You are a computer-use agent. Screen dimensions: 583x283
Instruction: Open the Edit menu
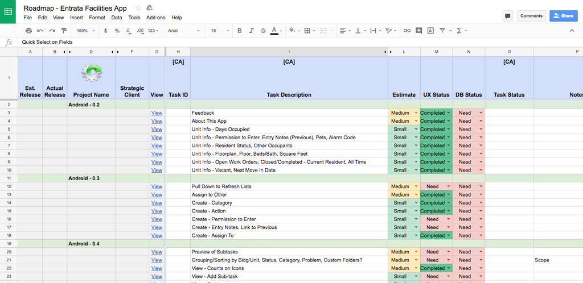point(42,18)
